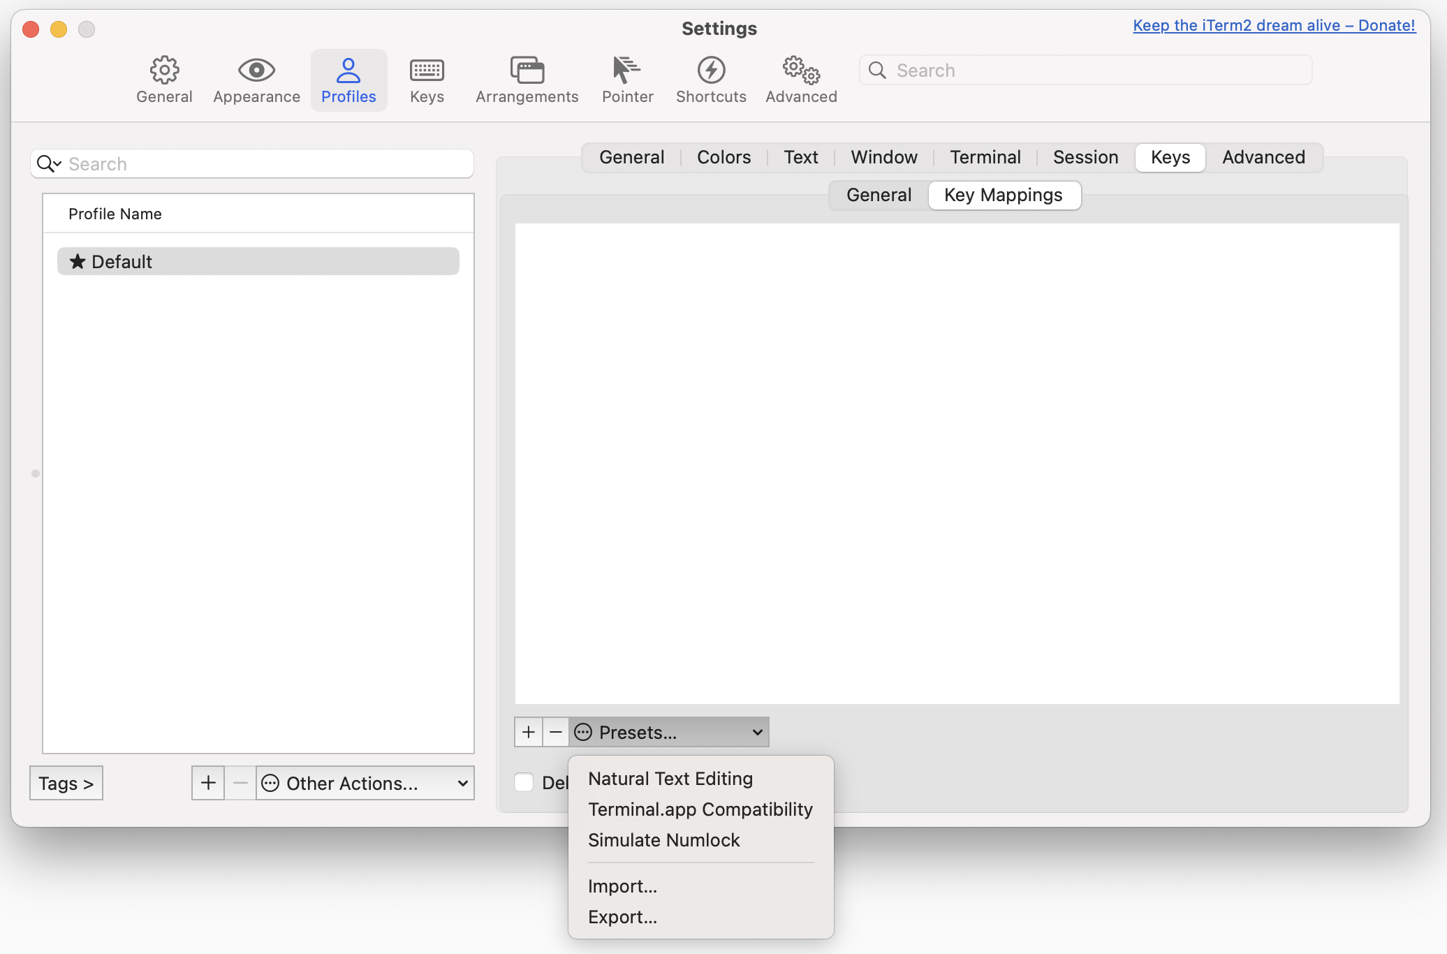Image resolution: width=1447 pixels, height=954 pixels.
Task: Choose Terminal.app Compatibility preset
Action: tap(701, 809)
